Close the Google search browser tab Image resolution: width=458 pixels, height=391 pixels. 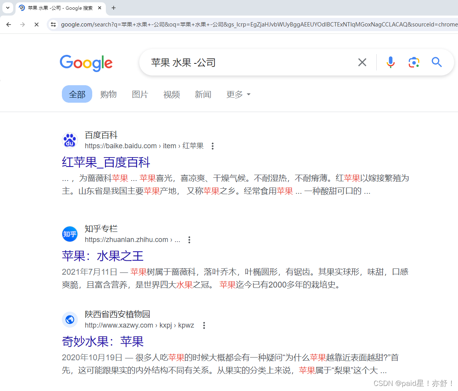click(100, 8)
